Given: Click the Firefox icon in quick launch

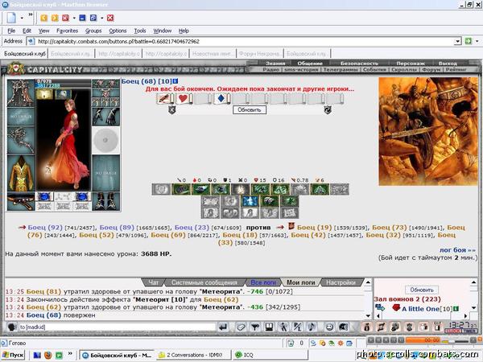Looking at the screenshot, I should pyautogui.click(x=48, y=355).
